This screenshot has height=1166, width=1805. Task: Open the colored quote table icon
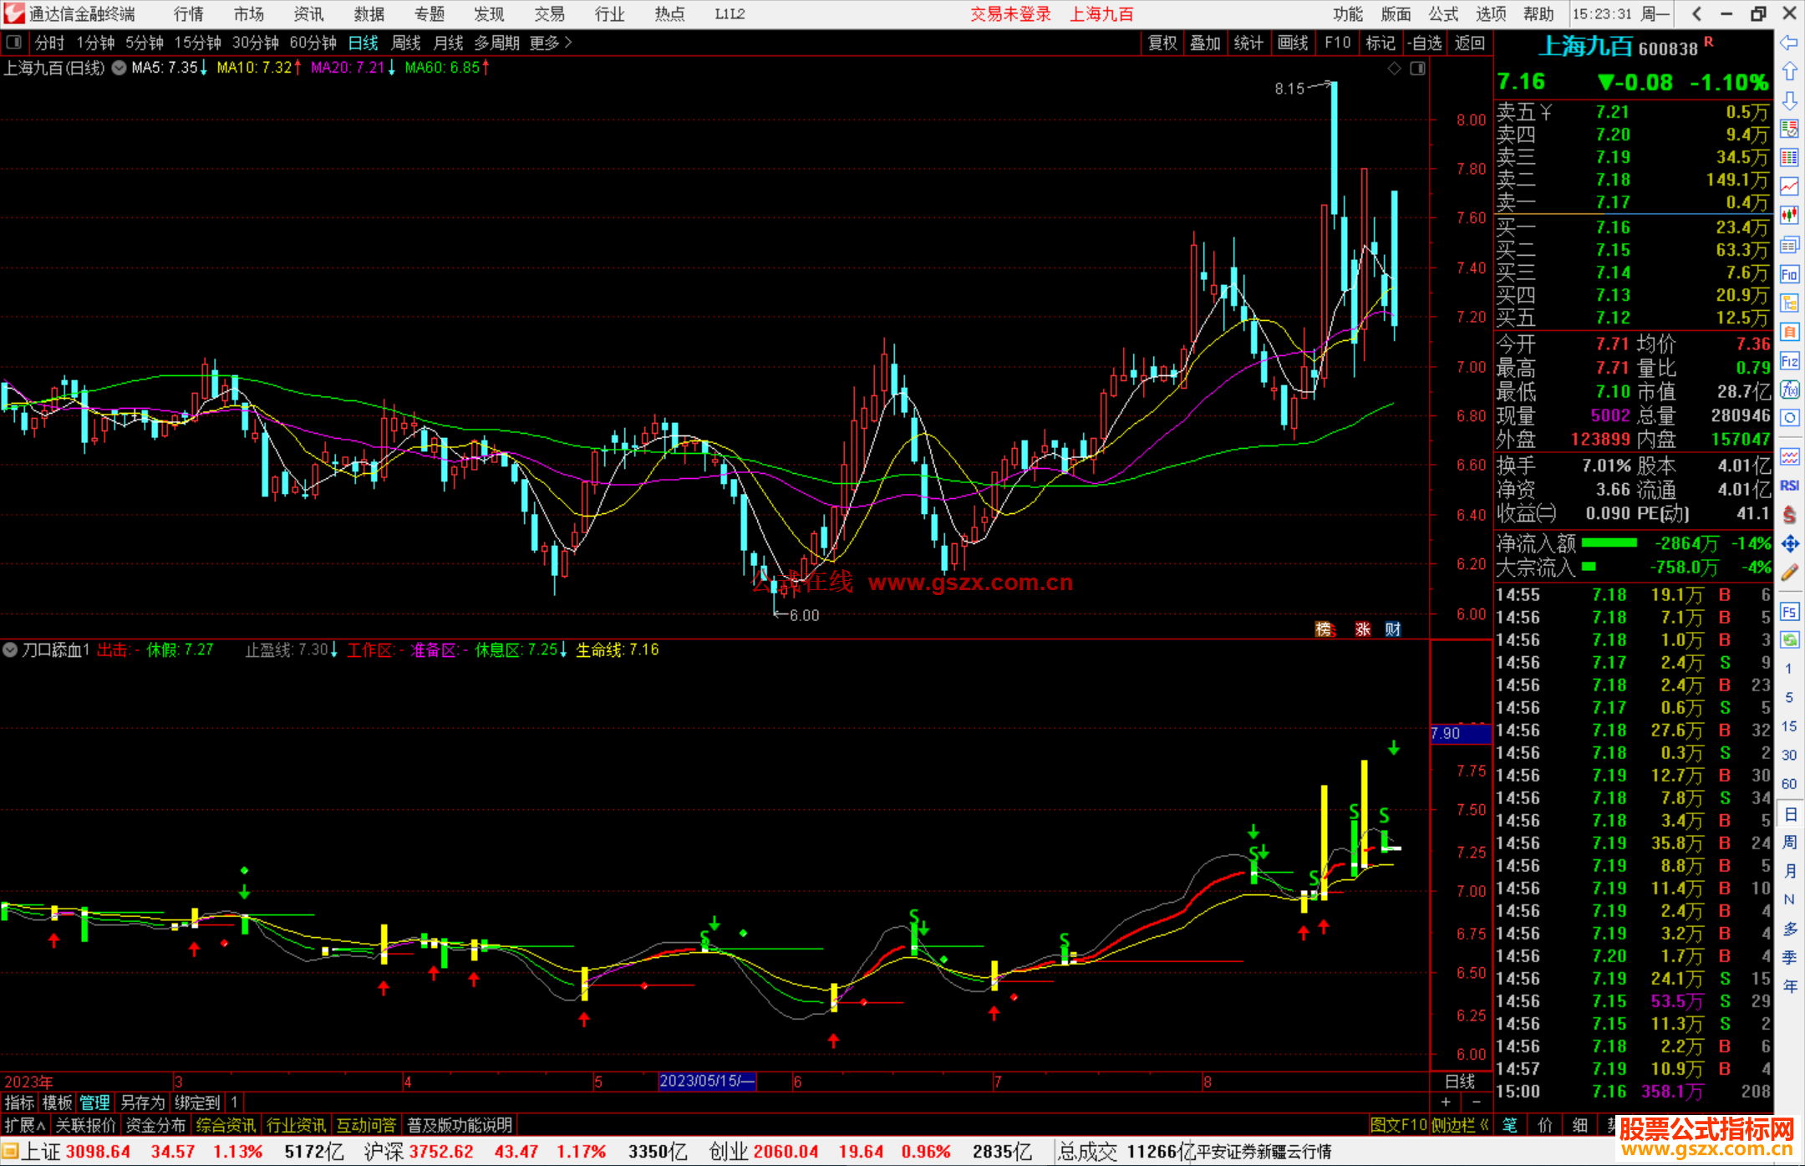[1789, 157]
